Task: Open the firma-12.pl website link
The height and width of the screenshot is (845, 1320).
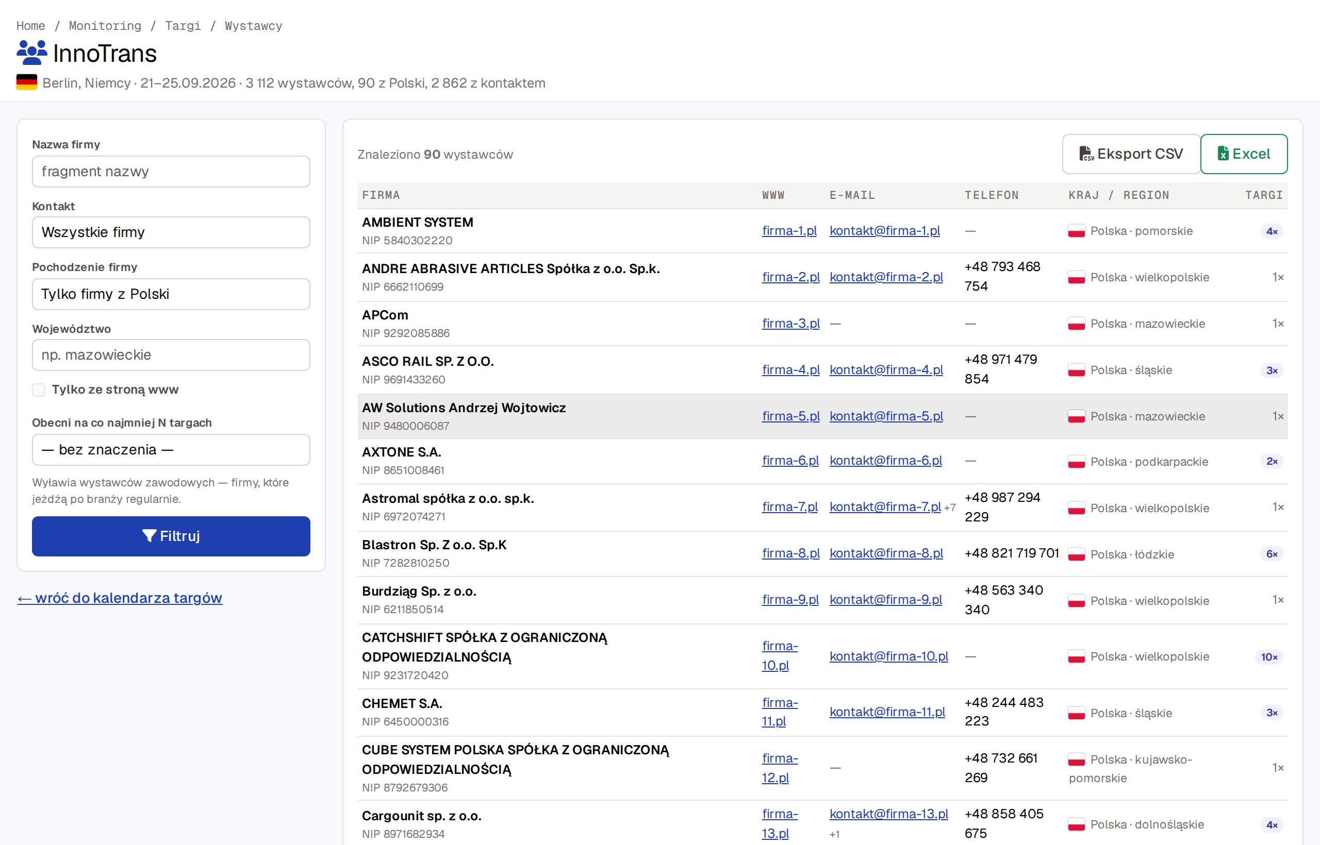Action: 780,768
